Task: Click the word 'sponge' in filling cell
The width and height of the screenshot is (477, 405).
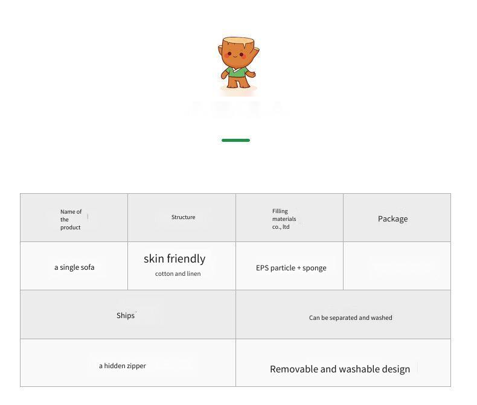Action: pos(314,268)
